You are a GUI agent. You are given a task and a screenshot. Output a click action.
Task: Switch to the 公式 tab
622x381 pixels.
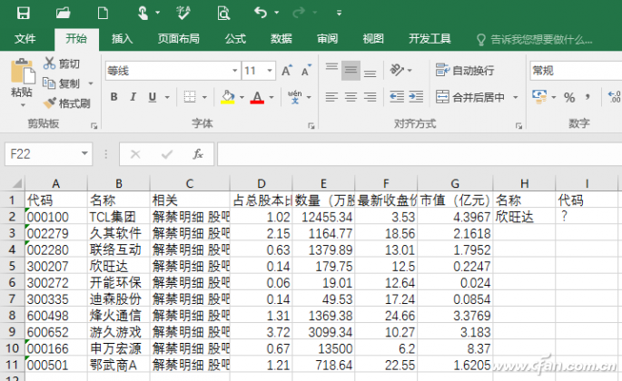tap(235, 38)
